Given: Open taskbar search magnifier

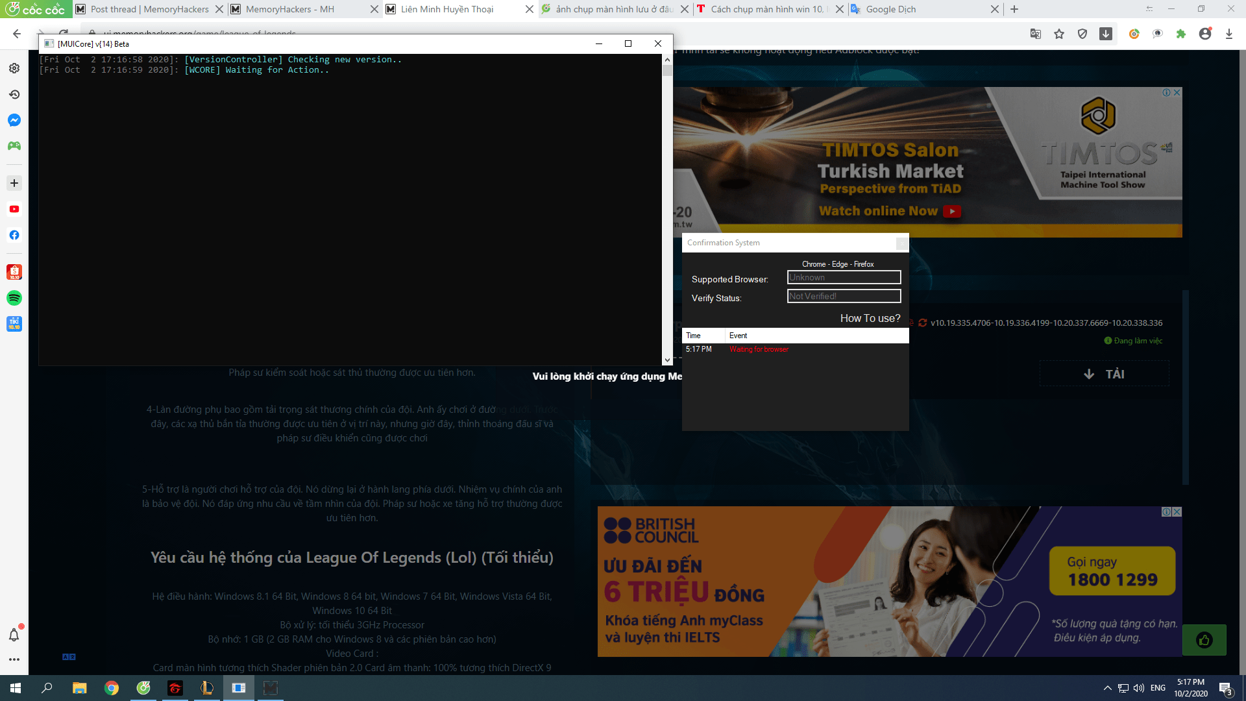Looking at the screenshot, I should 47,688.
